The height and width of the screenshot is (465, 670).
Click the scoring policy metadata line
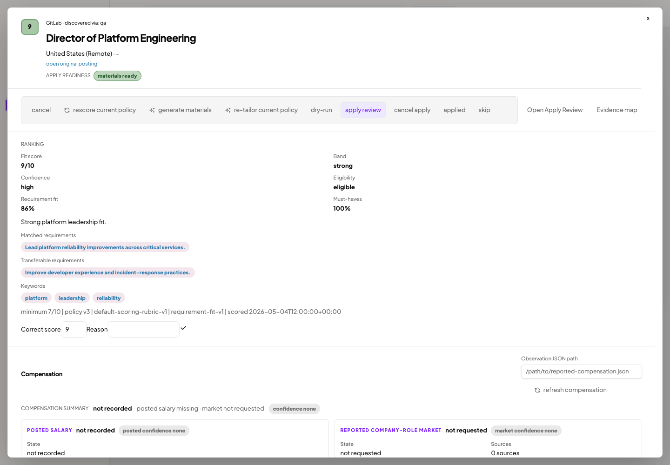pos(181,312)
